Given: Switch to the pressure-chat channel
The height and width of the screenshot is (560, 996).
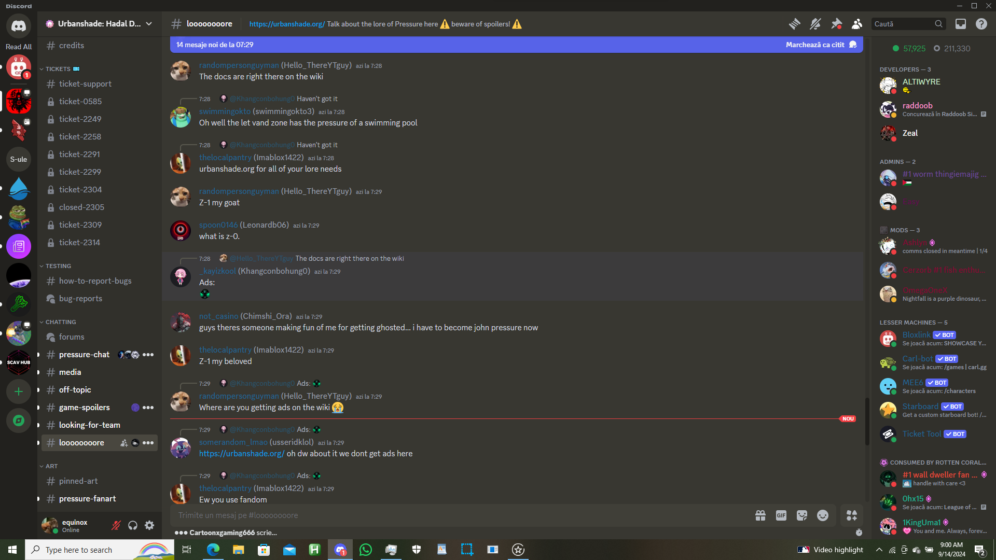Looking at the screenshot, I should [x=84, y=355].
